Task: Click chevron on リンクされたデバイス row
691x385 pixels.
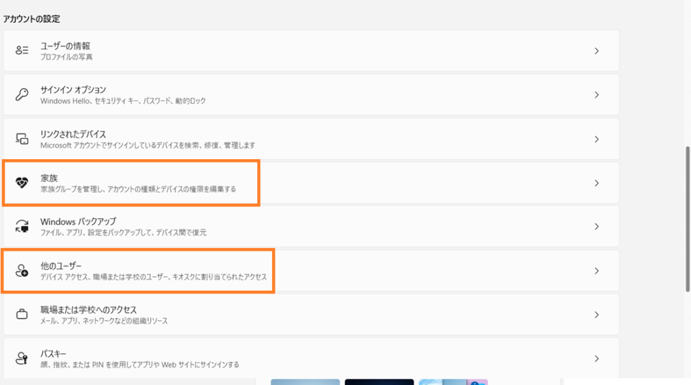Action: [x=597, y=139]
